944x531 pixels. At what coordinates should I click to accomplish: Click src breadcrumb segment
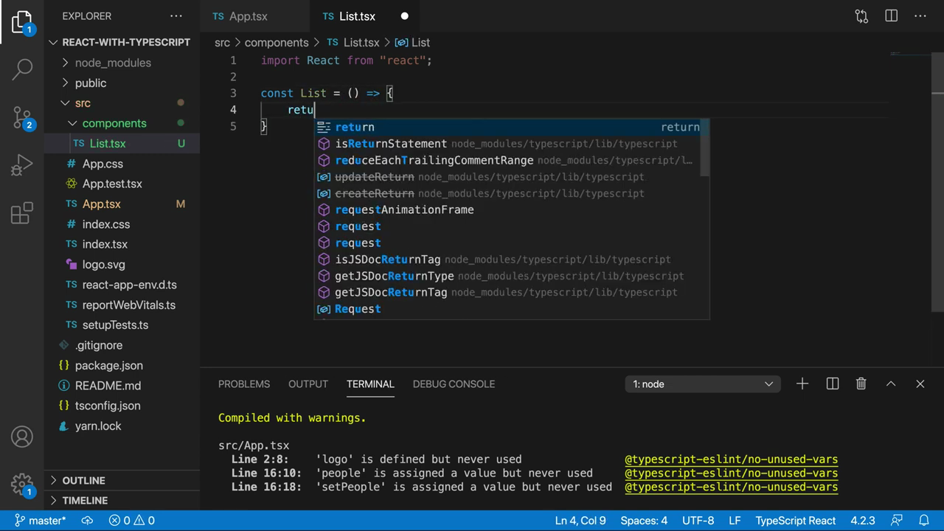pyautogui.click(x=222, y=43)
